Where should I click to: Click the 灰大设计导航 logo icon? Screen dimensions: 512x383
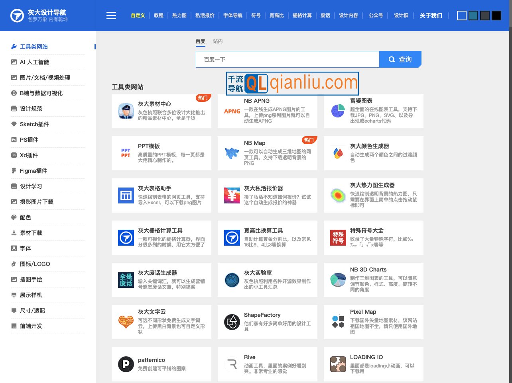(16, 15)
